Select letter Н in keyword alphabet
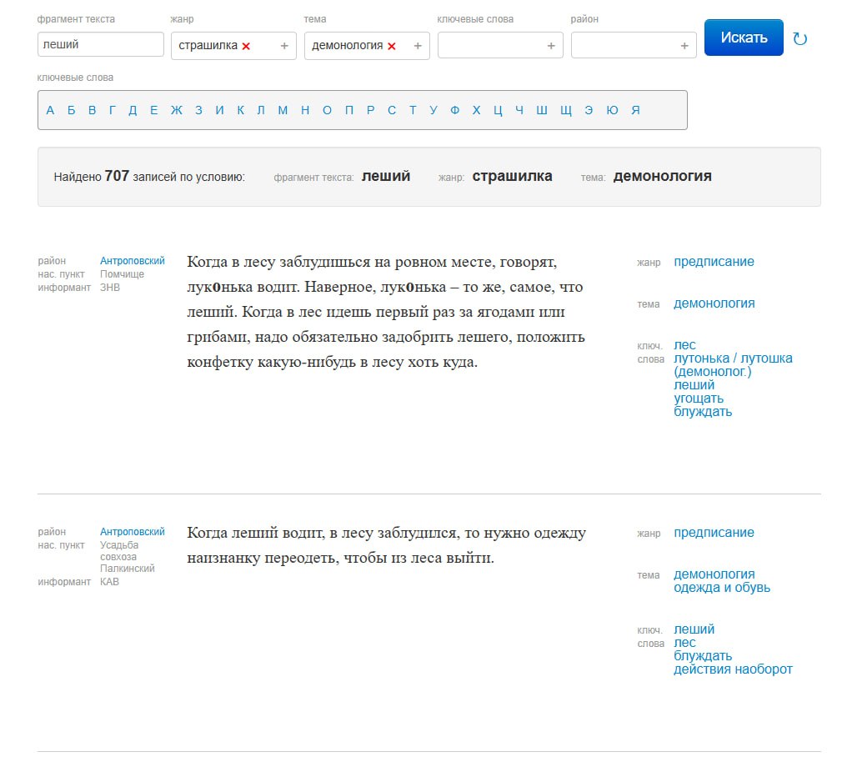The image size is (842, 757). pos(305,111)
